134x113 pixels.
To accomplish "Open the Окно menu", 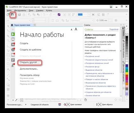I will (x=31, y=10).
